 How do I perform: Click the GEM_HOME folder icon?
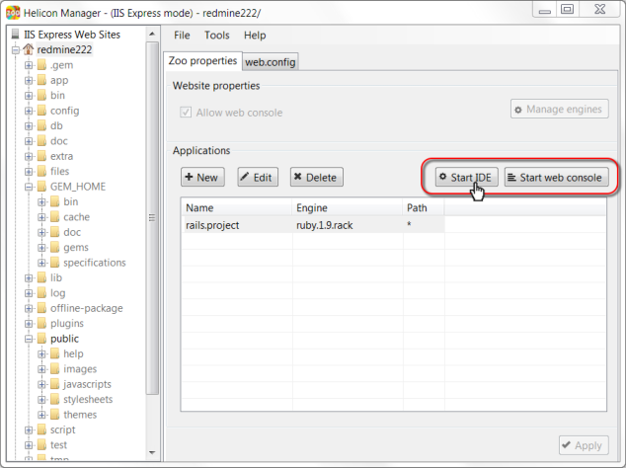41,187
